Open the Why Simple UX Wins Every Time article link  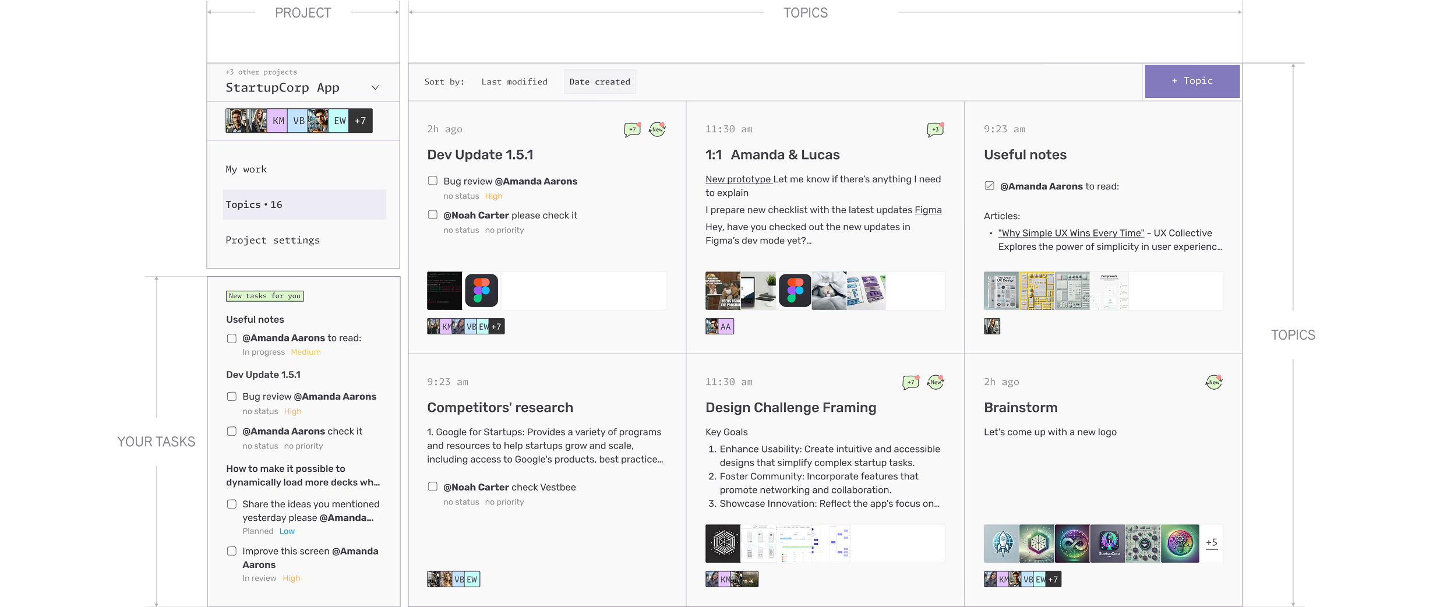coord(1071,232)
